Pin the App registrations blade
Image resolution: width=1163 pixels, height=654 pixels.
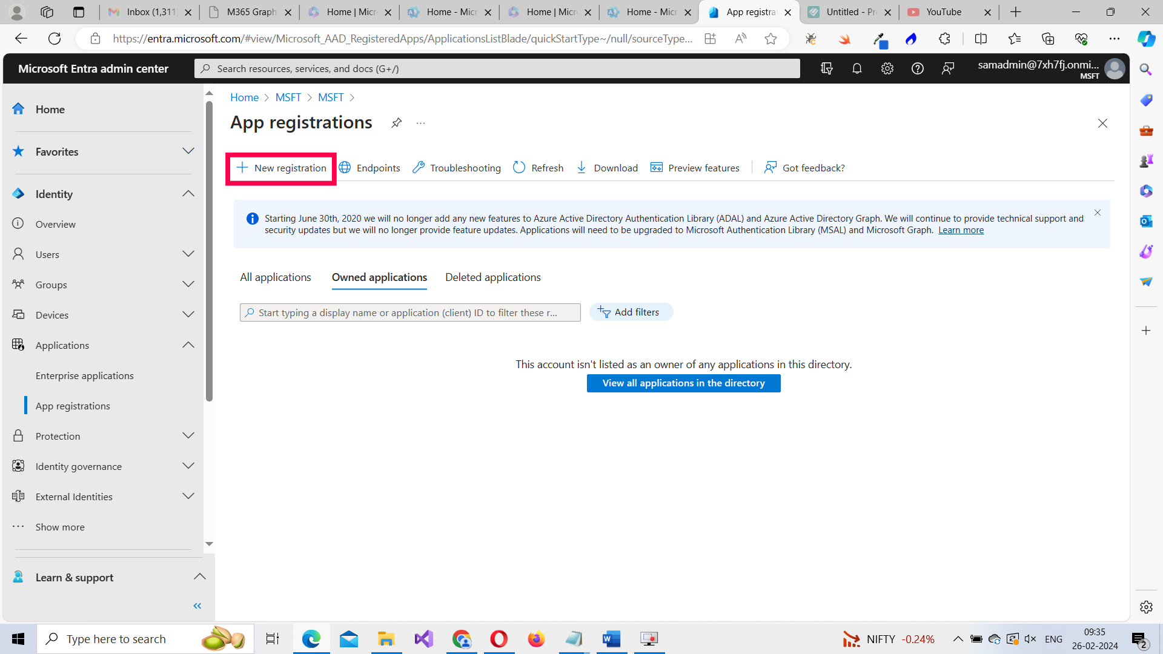point(396,123)
